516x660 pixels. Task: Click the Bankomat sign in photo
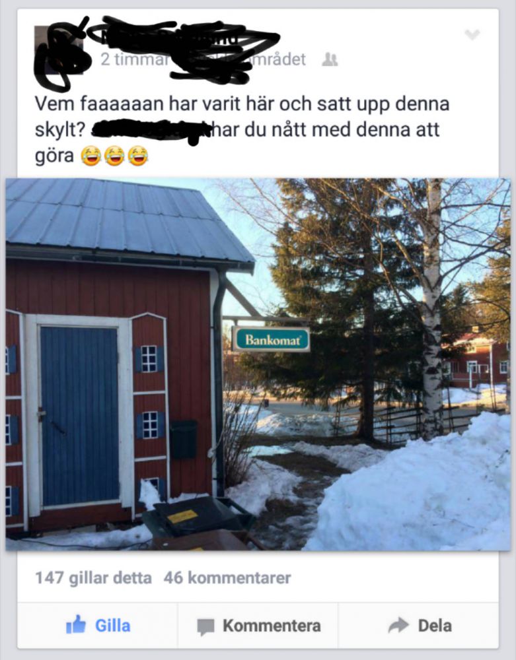click(272, 339)
